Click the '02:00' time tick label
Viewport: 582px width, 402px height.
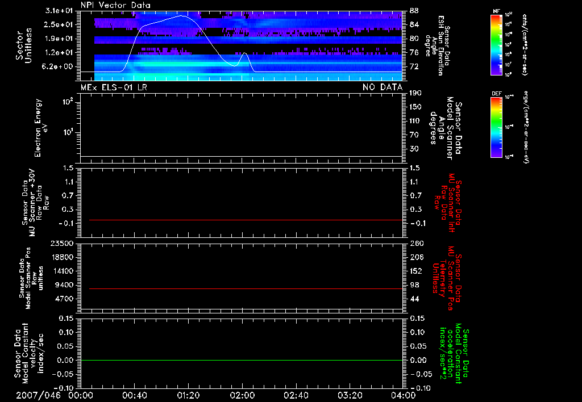[x=242, y=395]
